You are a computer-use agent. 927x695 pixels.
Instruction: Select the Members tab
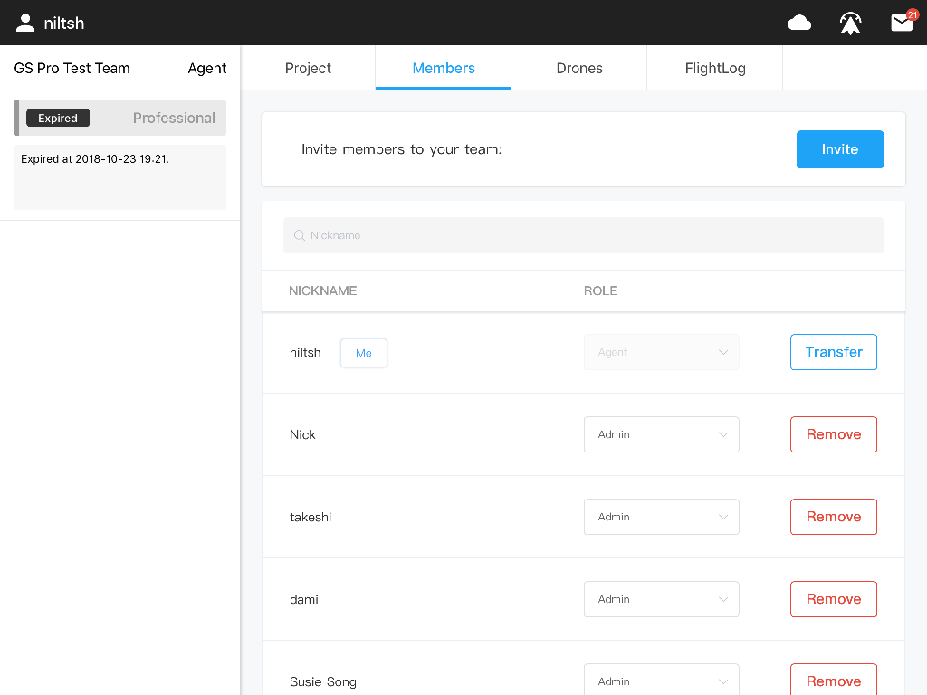443,68
